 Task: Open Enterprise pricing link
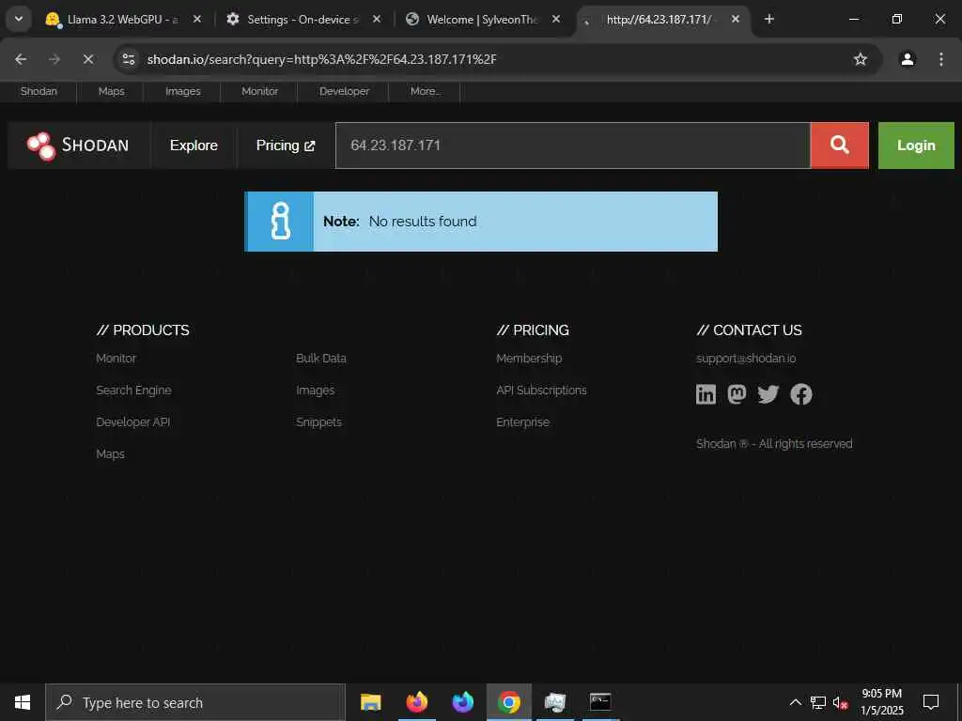(x=522, y=422)
